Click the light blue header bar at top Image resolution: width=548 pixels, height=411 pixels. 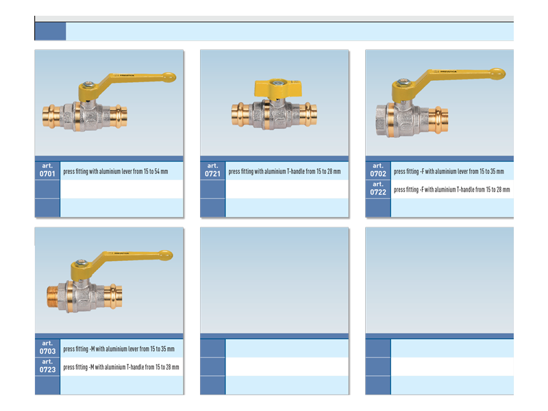(x=289, y=32)
